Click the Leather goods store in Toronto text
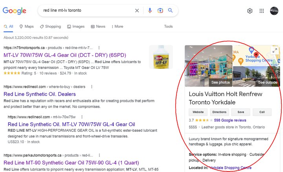This screenshot has height=172, width=283. (233, 127)
